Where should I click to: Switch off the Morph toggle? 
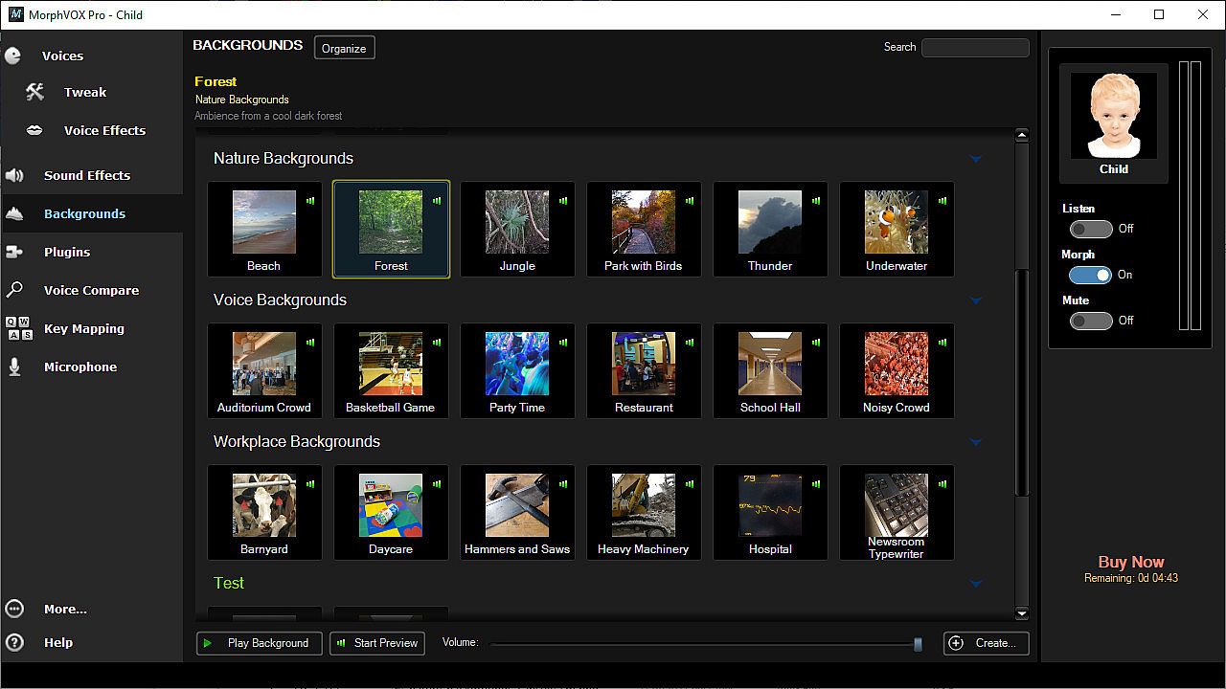pos(1091,275)
